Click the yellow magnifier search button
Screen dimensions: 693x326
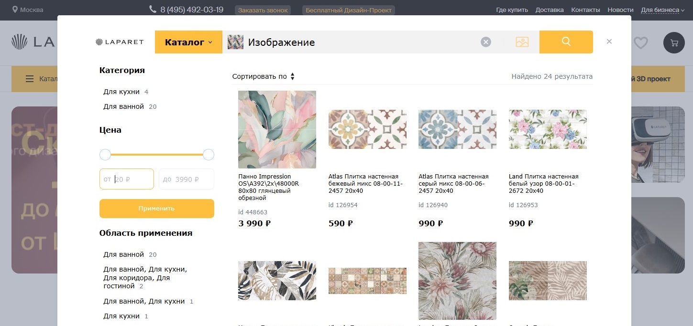pos(566,42)
